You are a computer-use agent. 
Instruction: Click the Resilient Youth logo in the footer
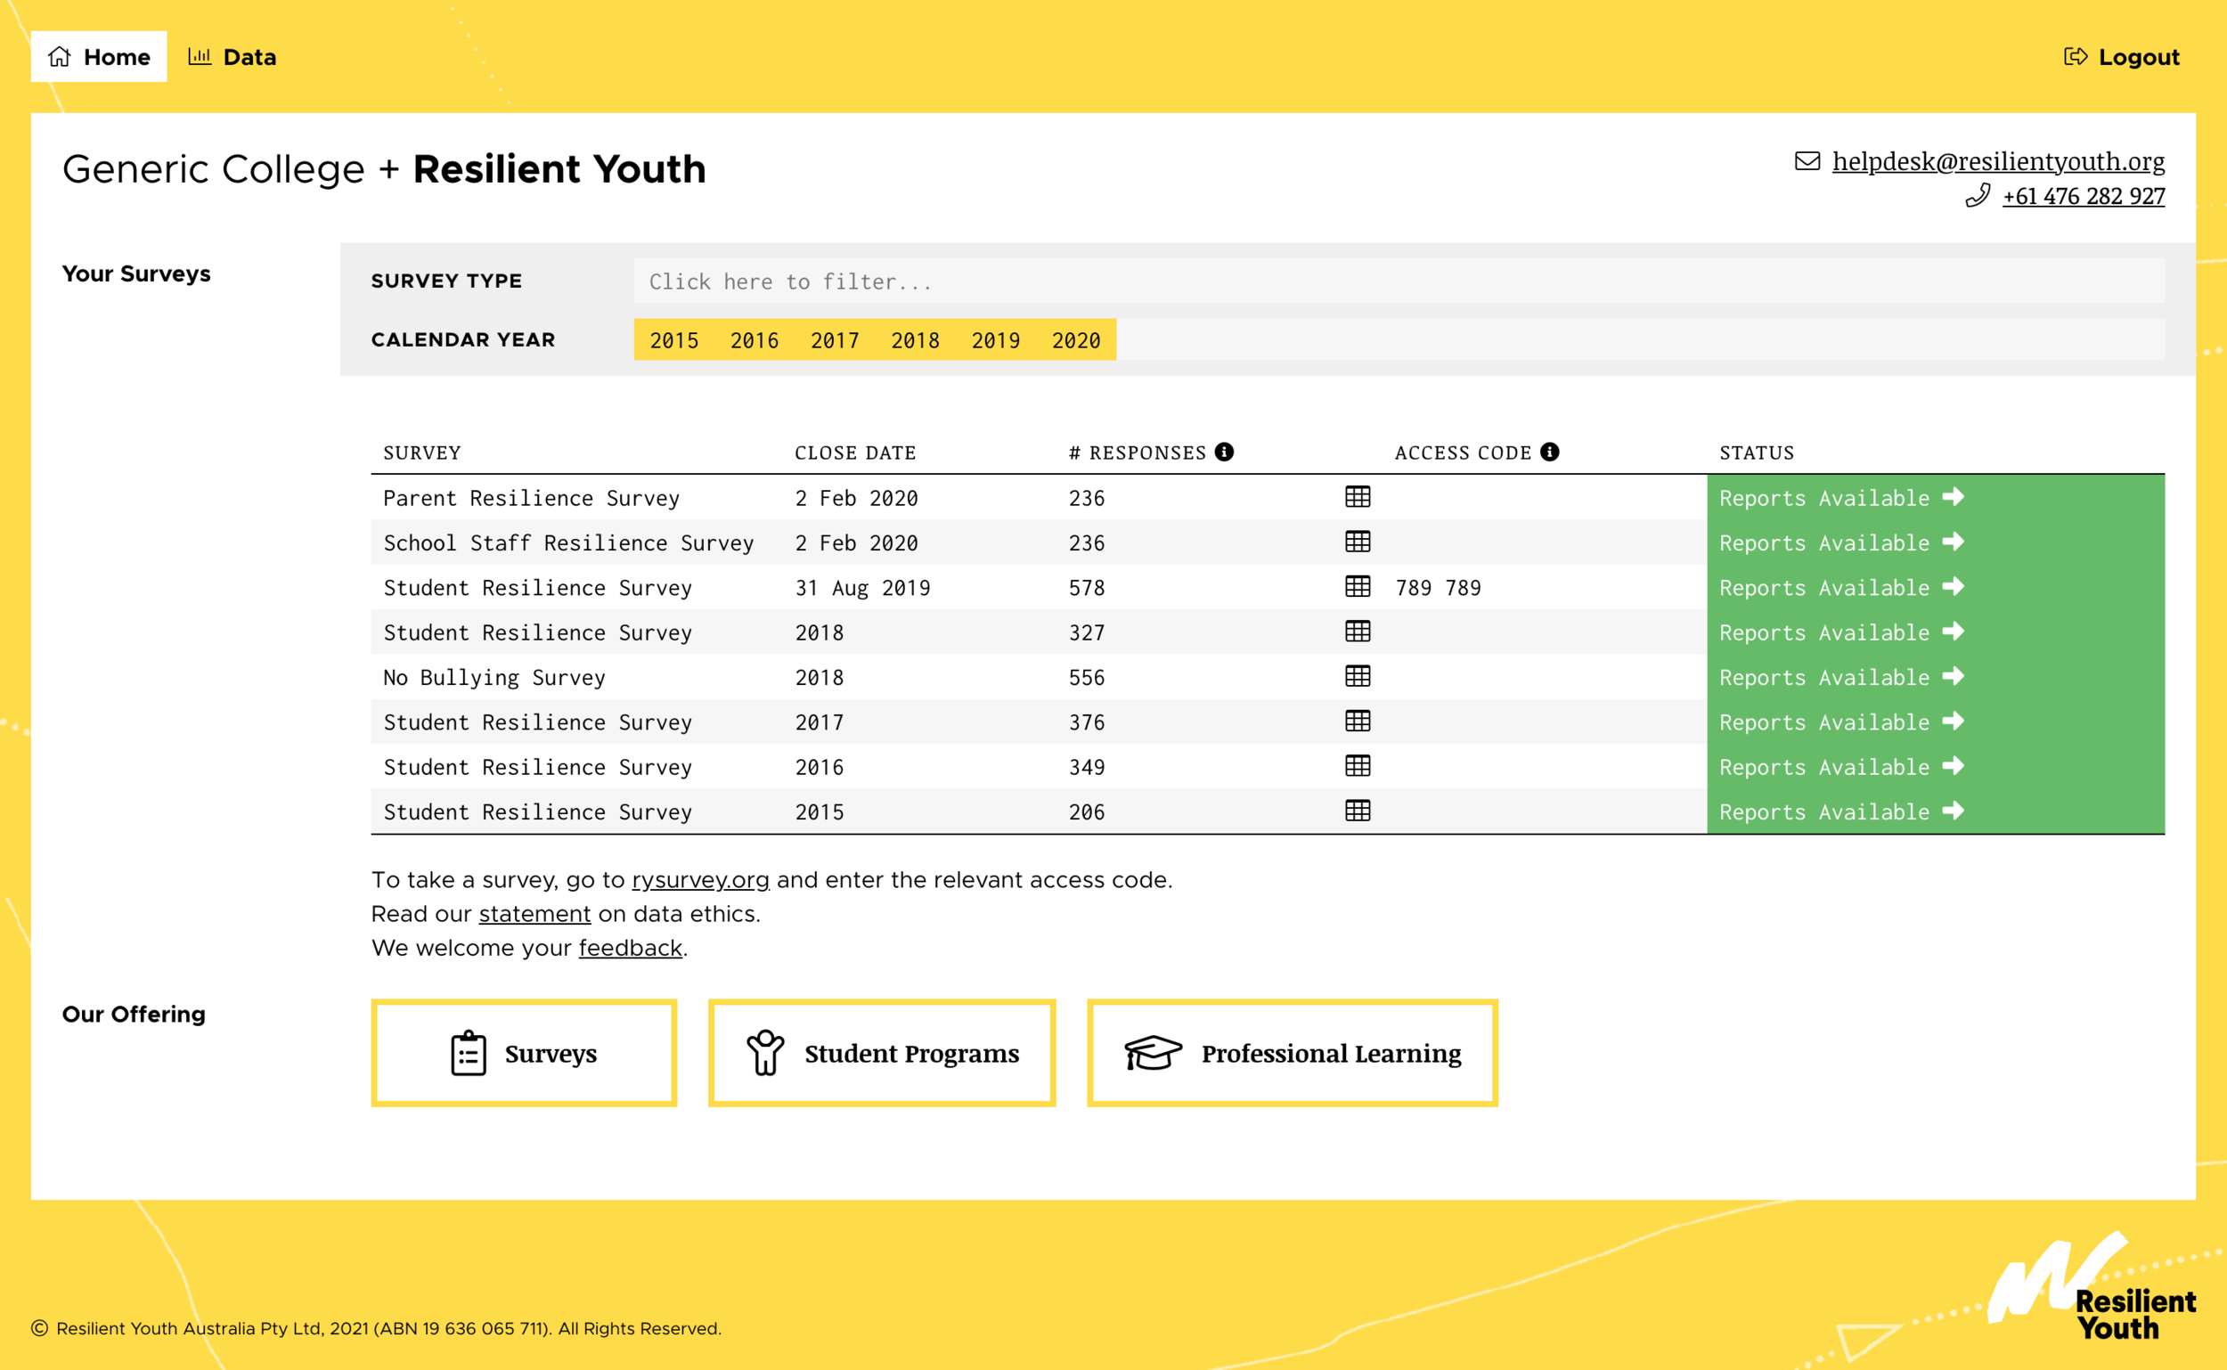coord(2091,1287)
